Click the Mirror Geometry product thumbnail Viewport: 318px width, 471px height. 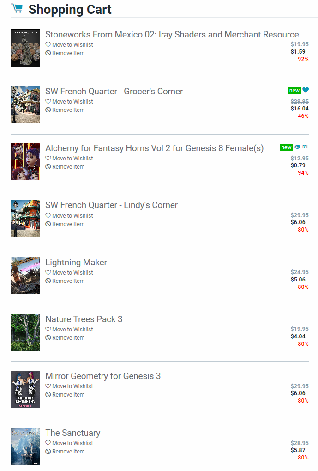tap(25, 389)
